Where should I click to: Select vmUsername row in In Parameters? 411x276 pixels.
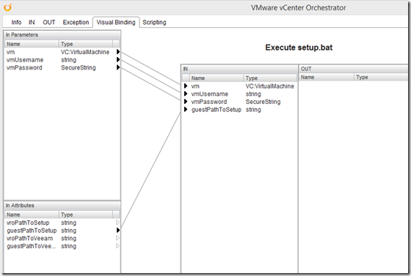pos(62,60)
